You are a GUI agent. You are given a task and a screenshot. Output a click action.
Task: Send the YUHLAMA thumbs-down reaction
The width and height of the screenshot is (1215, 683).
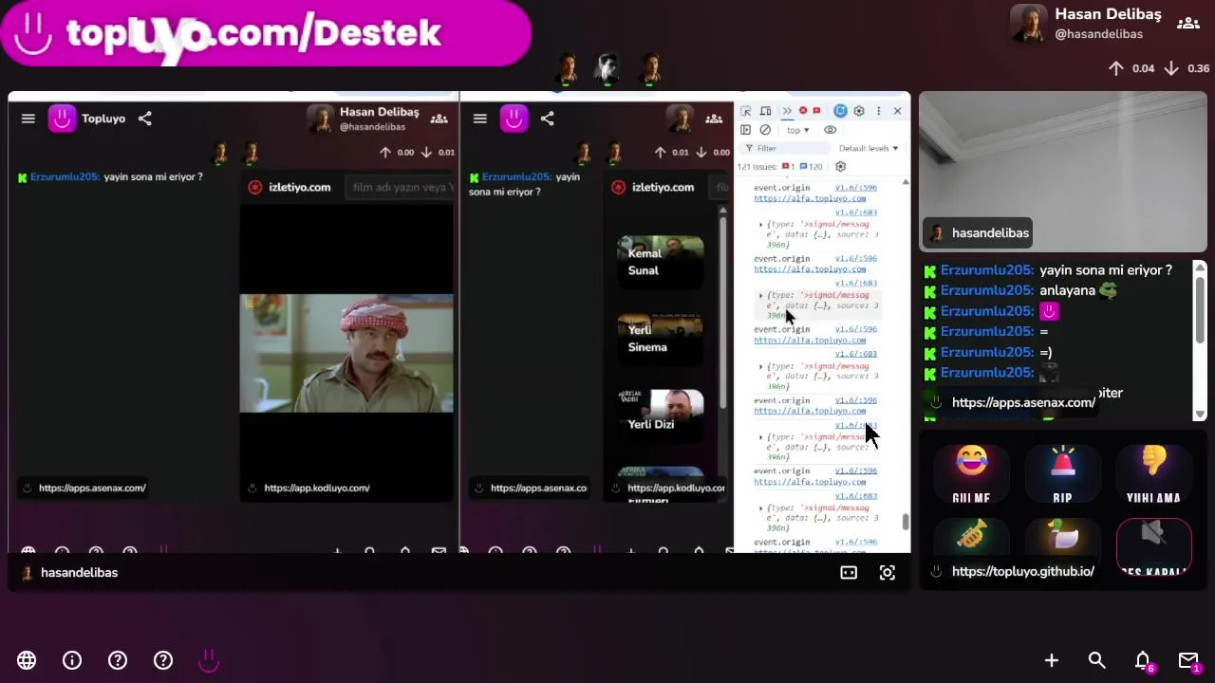(x=1153, y=474)
